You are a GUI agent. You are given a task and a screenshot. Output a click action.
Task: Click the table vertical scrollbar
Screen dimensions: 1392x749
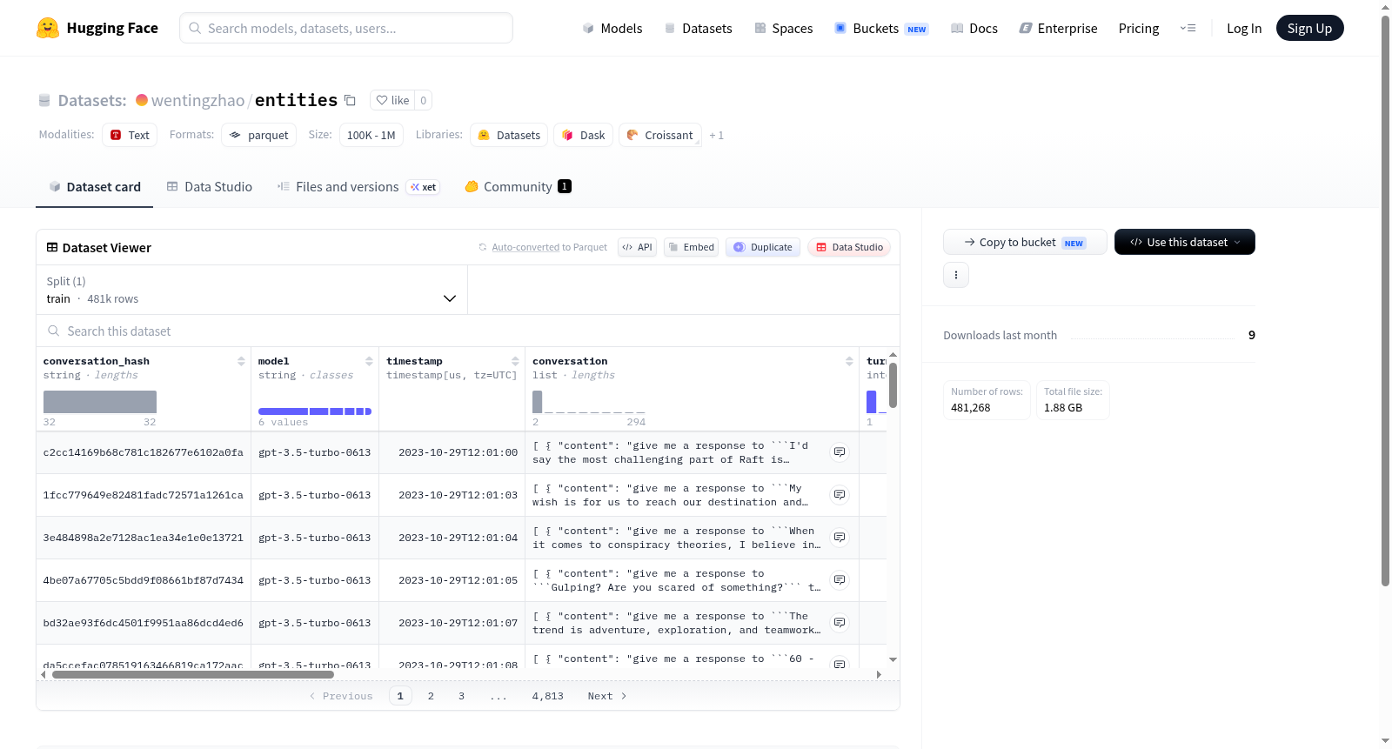[893, 385]
